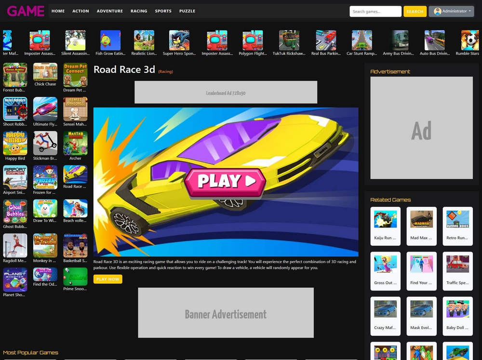Open the Ultimate Flying car game icon
482x360 pixels.
(x=45, y=109)
